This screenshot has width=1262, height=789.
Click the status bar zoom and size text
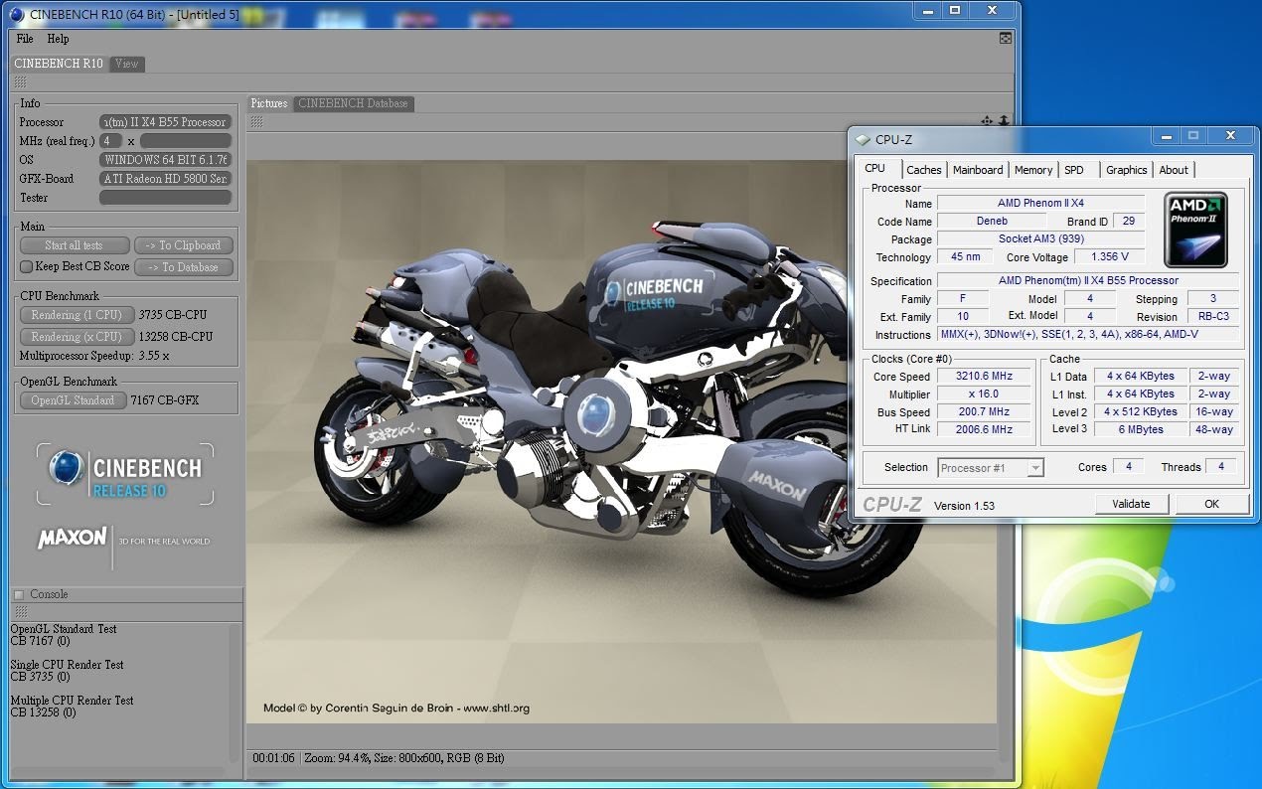[404, 758]
